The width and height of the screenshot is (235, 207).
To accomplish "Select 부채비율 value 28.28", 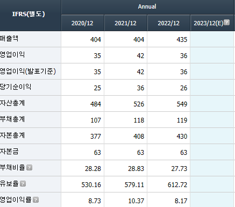I will (93, 169).
